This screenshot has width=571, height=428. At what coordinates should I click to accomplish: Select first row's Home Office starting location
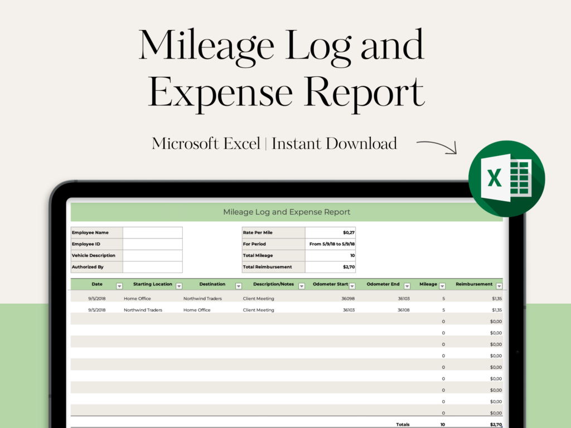pyautogui.click(x=137, y=299)
